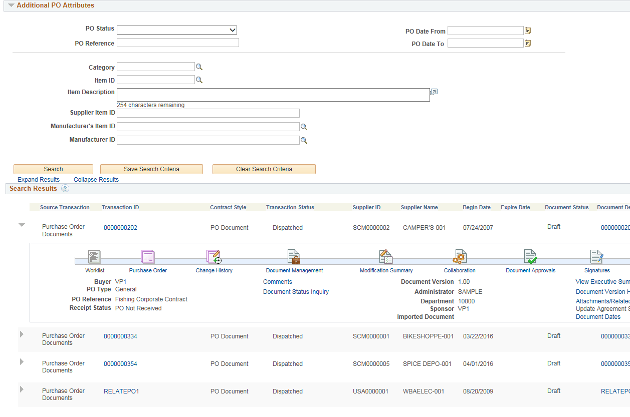
Task: Click Clear Search Criteria
Action: (264, 169)
